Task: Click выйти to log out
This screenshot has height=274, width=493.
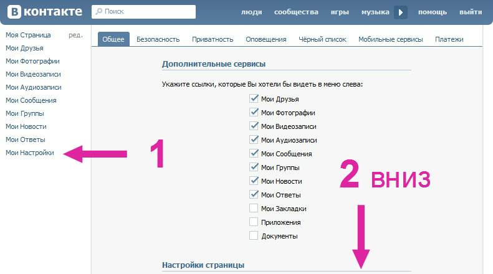Action: [470, 12]
